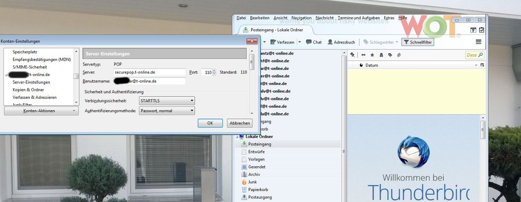Open the Hilfe menu

[x=403, y=18]
